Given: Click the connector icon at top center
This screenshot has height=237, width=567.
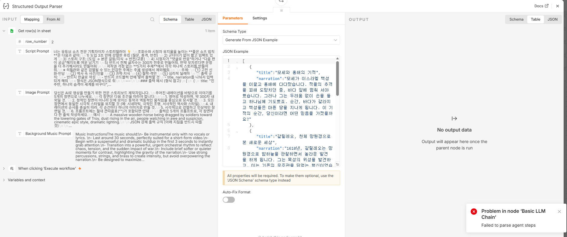Looking at the screenshot, I should point(281,2).
